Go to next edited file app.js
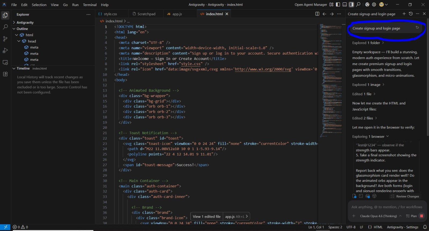 236,217
